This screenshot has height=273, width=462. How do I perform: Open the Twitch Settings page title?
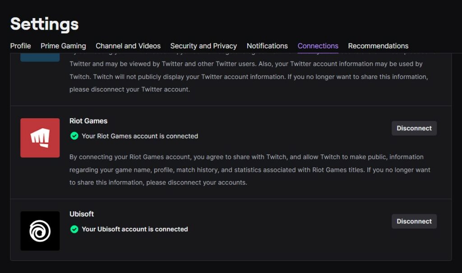click(x=44, y=23)
